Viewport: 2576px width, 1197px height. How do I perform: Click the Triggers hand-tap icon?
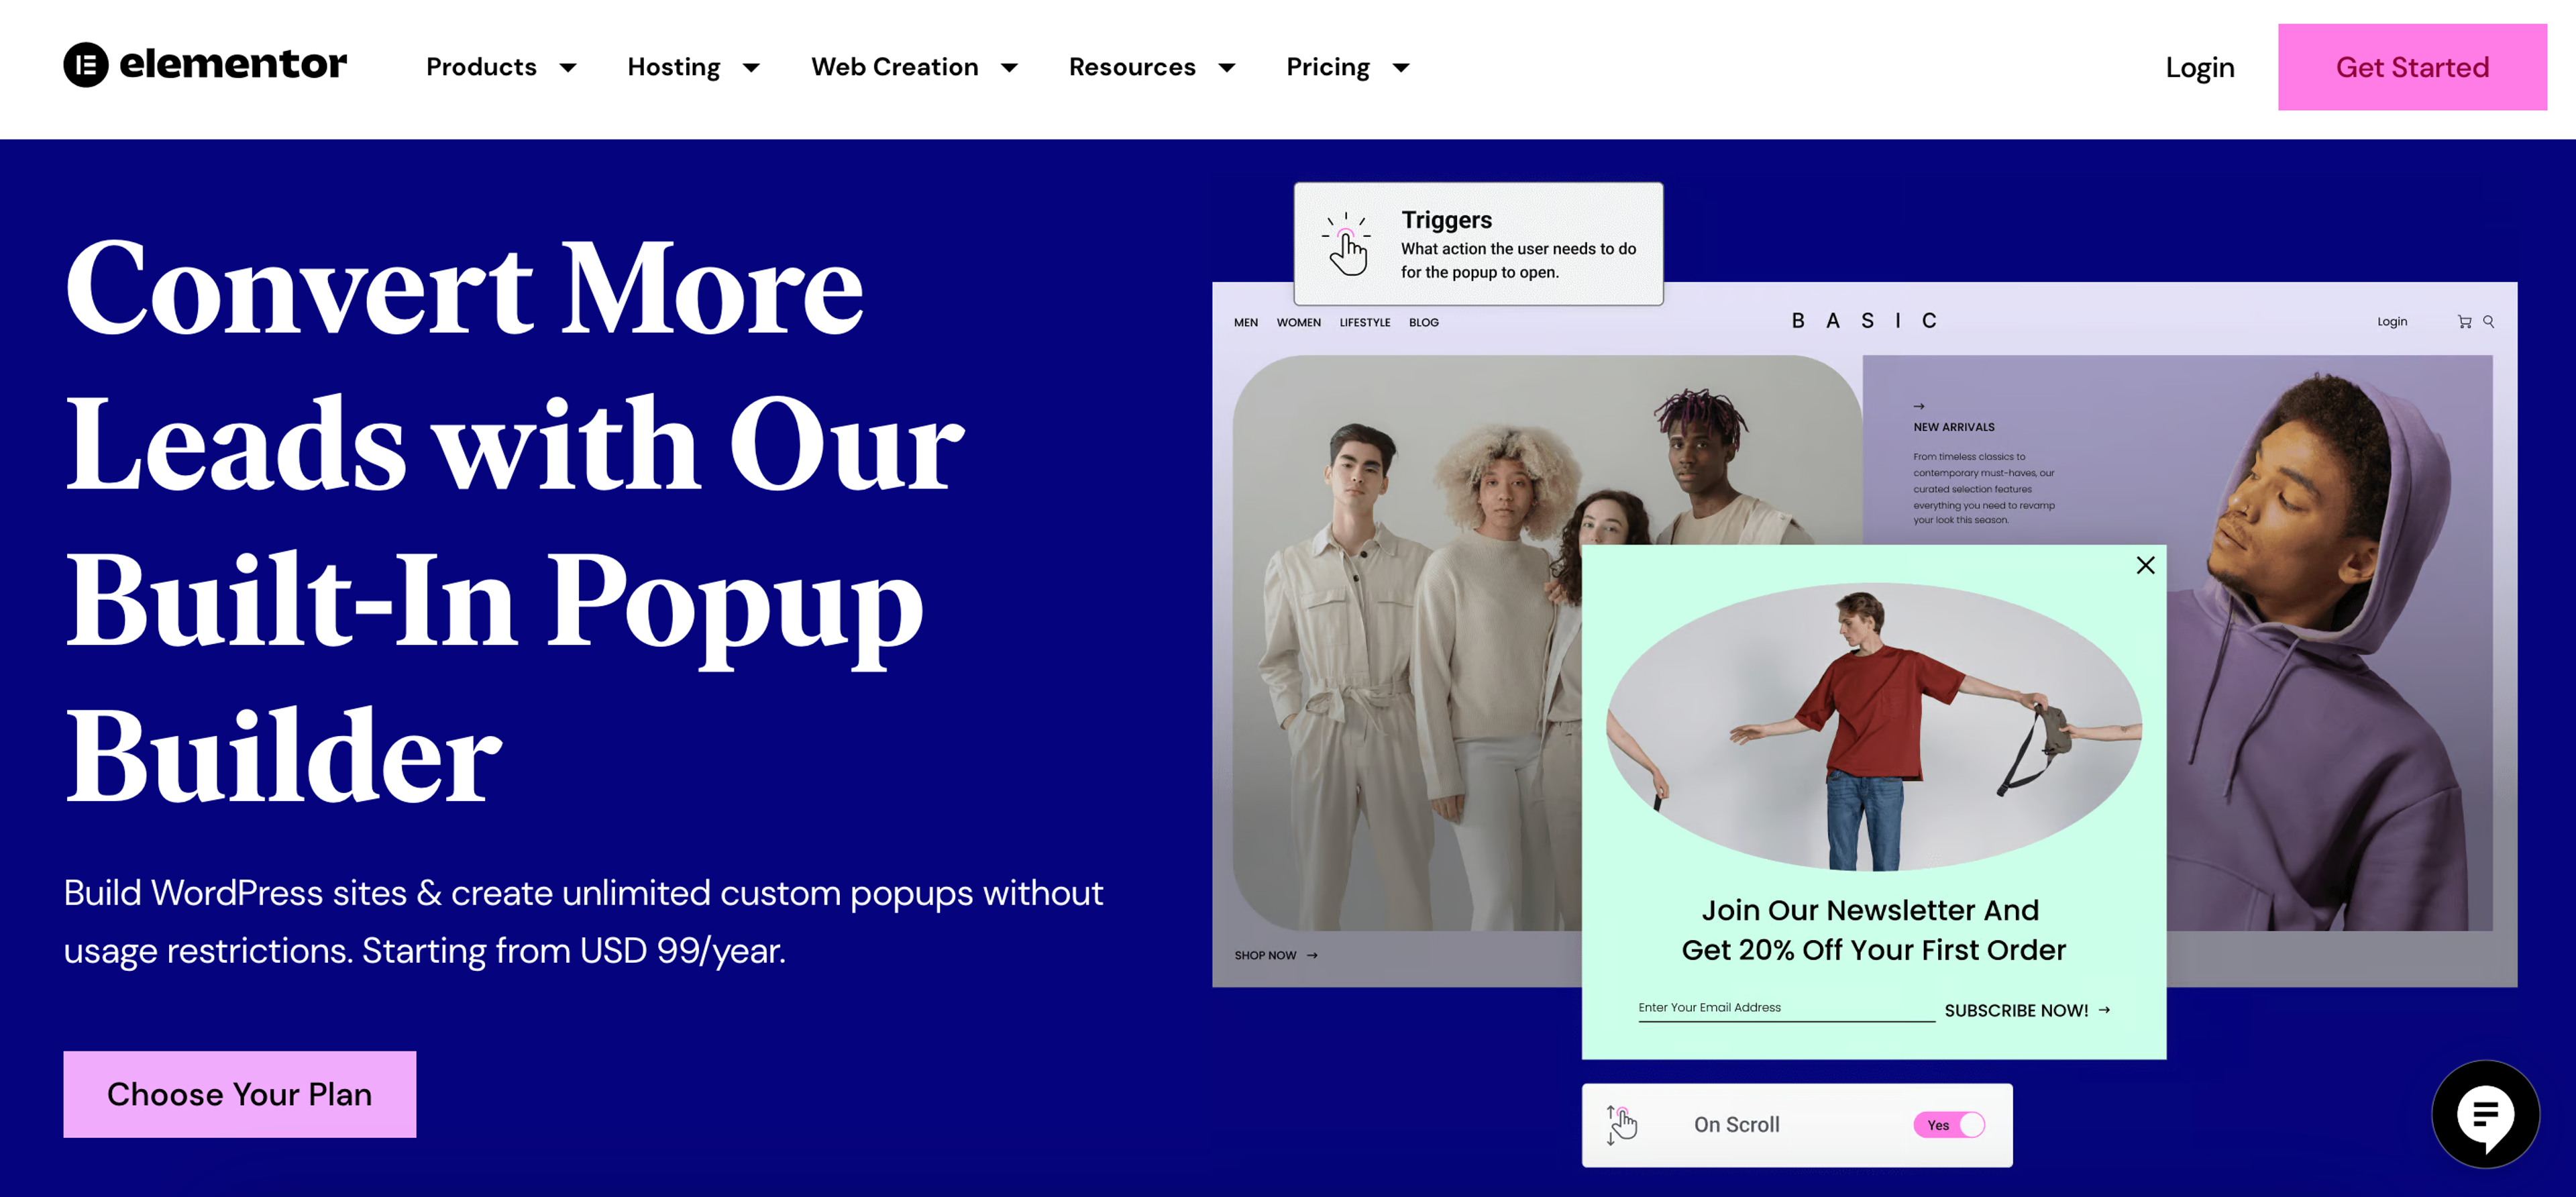[x=1347, y=244]
